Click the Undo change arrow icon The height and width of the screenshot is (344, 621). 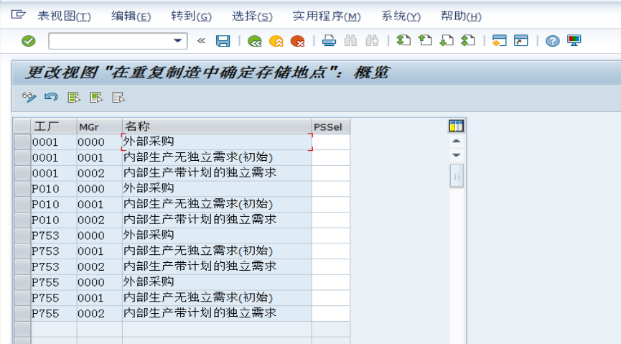[51, 97]
